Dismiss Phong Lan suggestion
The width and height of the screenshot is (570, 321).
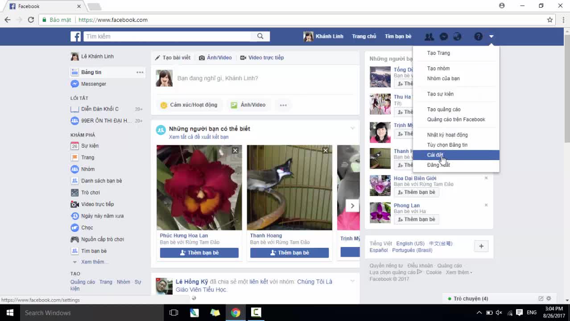pyautogui.click(x=486, y=205)
